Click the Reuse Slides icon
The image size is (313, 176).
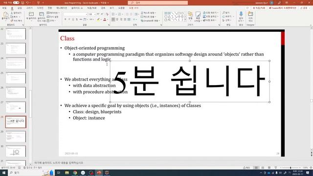coord(42,14)
